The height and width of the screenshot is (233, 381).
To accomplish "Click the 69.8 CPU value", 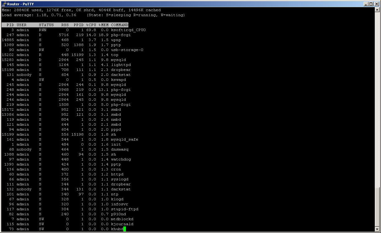I will [x=91, y=30].
